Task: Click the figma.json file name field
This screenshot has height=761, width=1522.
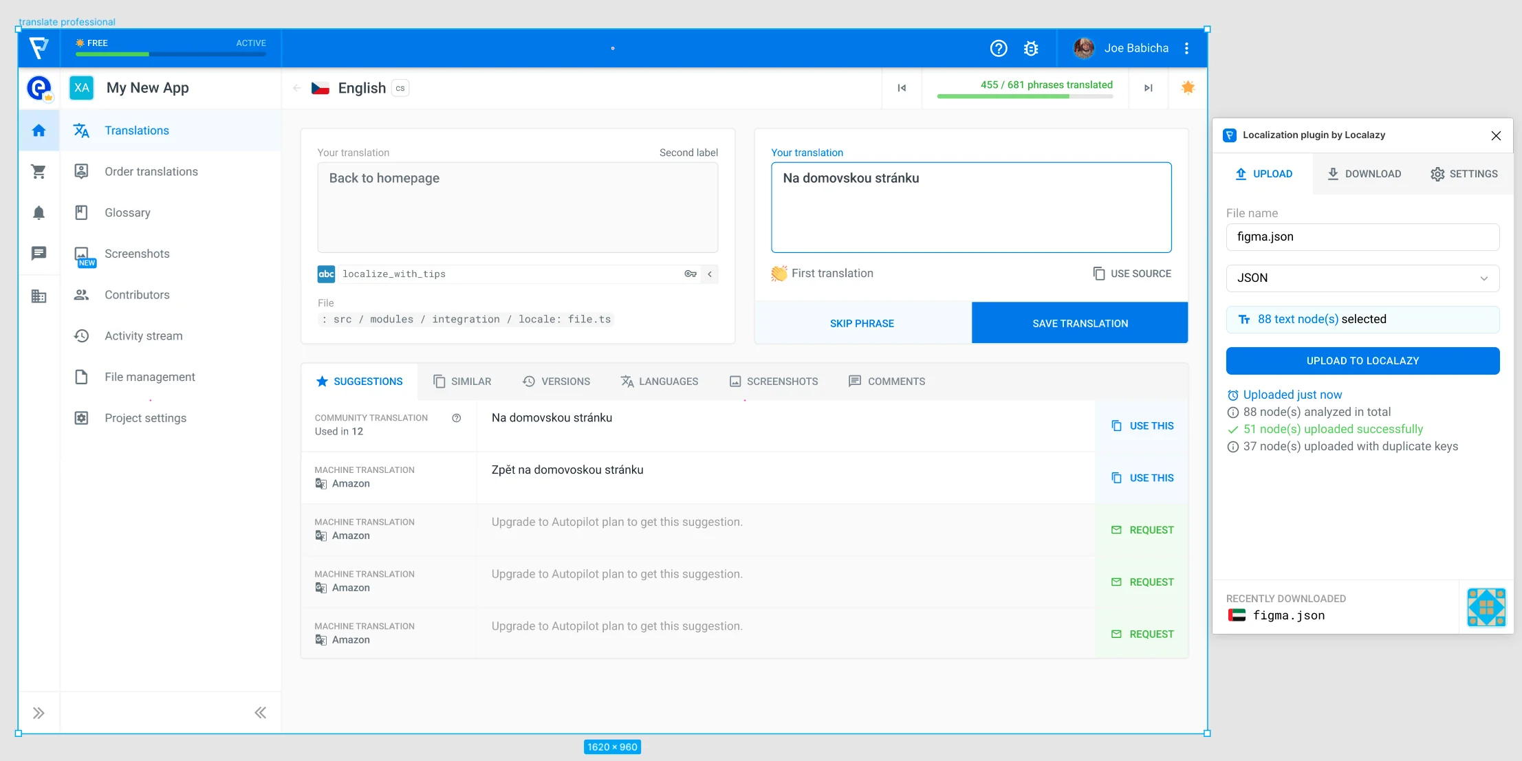Action: (1362, 237)
